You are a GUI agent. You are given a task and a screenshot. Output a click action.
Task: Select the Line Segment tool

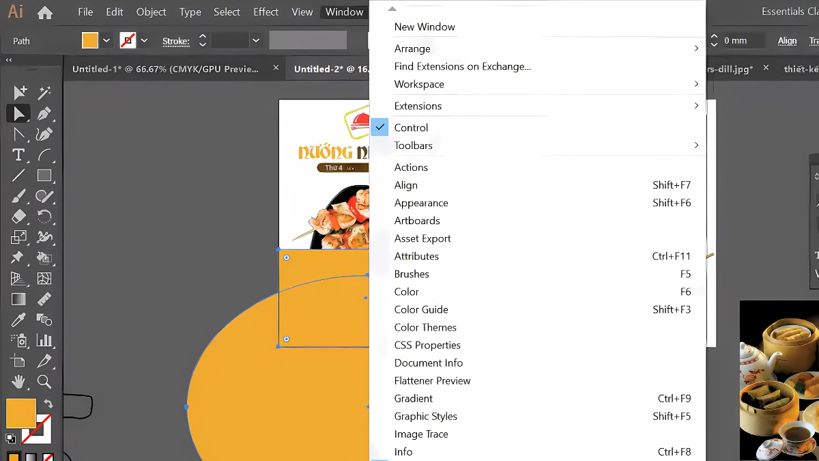point(18,176)
